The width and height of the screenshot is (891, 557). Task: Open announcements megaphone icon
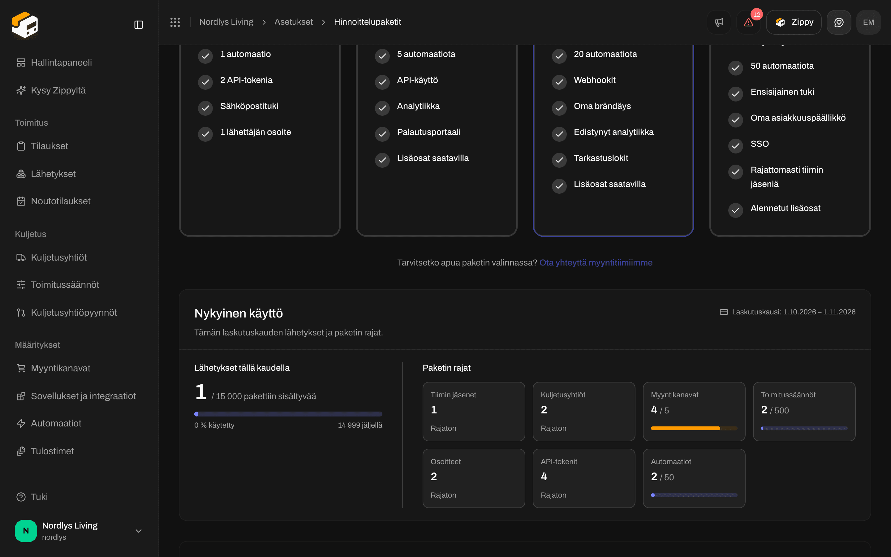(x=719, y=22)
